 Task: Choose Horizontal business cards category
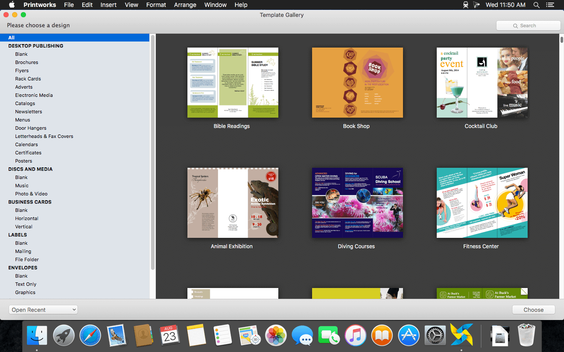click(x=27, y=218)
